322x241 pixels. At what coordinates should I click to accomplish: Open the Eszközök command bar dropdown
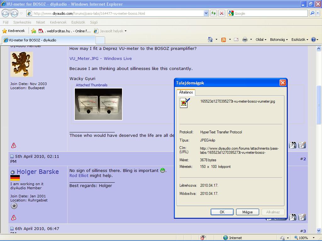click(300, 40)
